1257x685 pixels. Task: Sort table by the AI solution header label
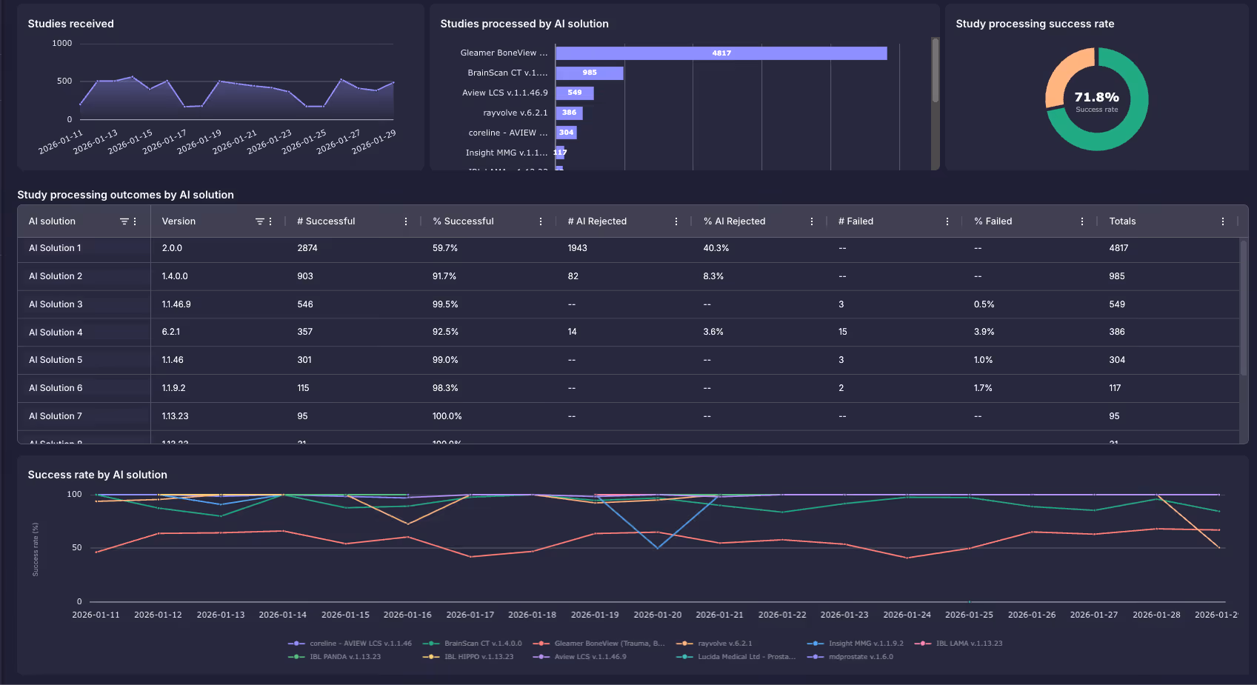pos(52,221)
